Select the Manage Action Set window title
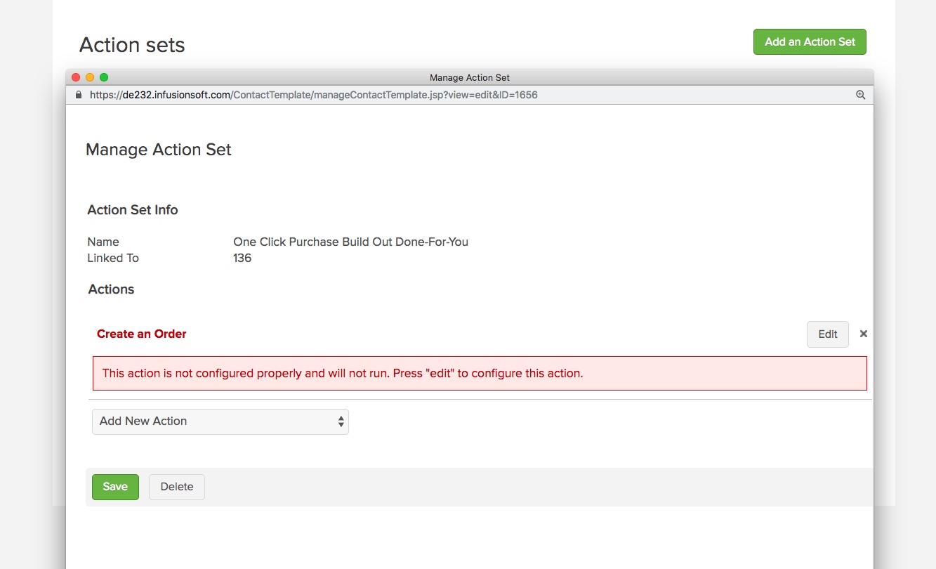 (x=469, y=77)
